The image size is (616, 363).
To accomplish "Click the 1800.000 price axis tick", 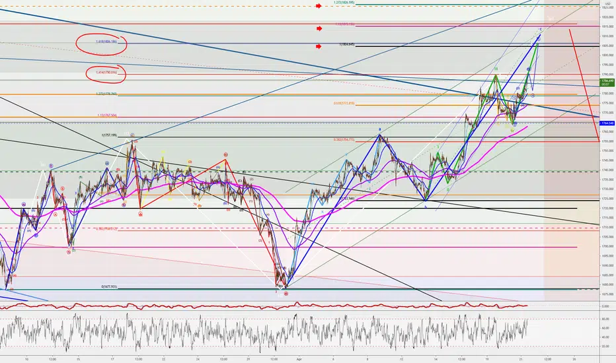I will (607, 55).
